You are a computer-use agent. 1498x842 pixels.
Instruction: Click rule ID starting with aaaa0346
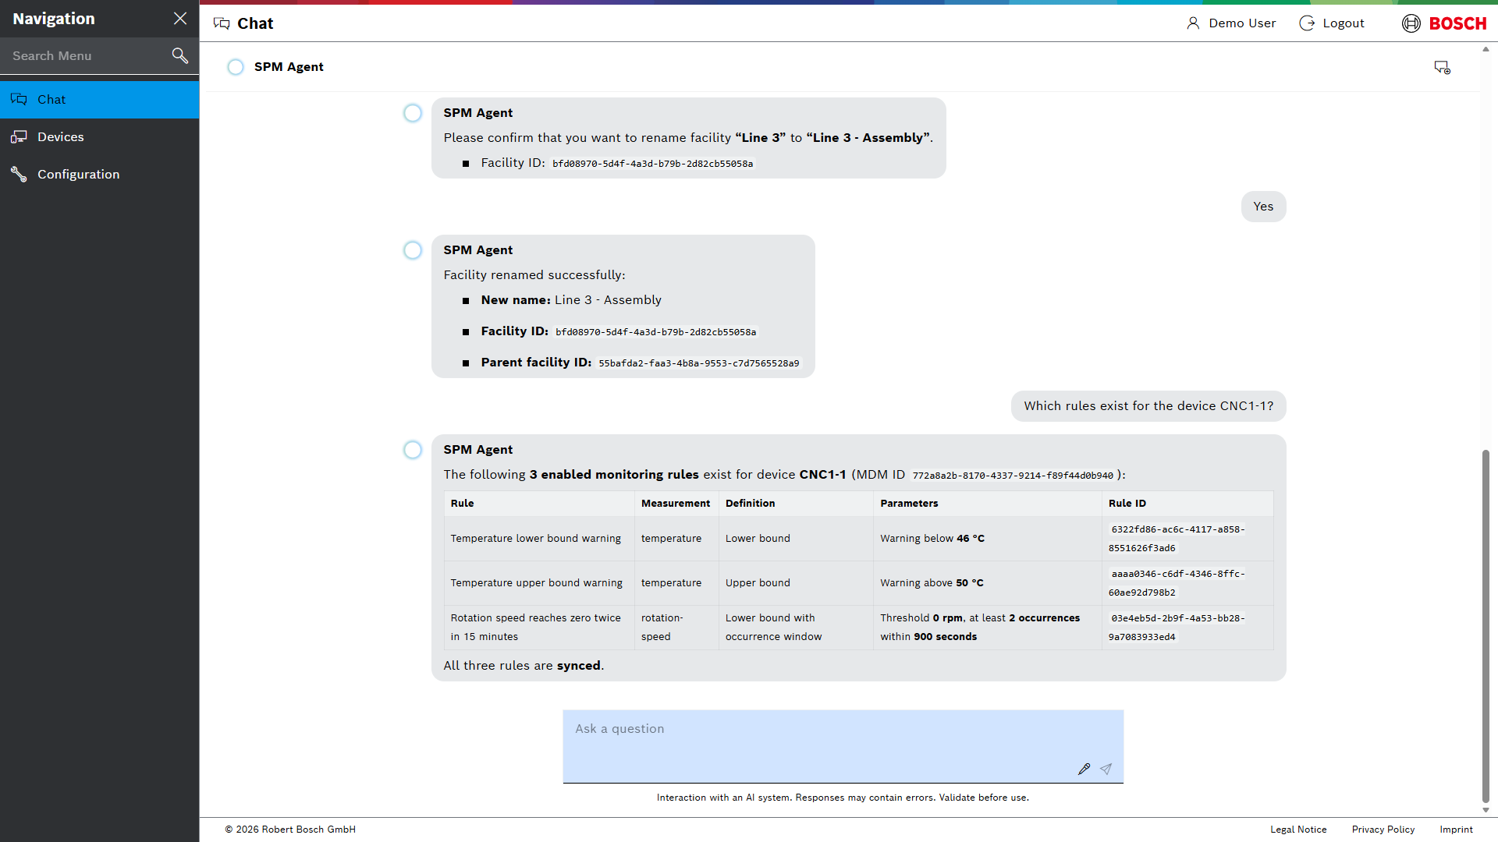click(1177, 583)
